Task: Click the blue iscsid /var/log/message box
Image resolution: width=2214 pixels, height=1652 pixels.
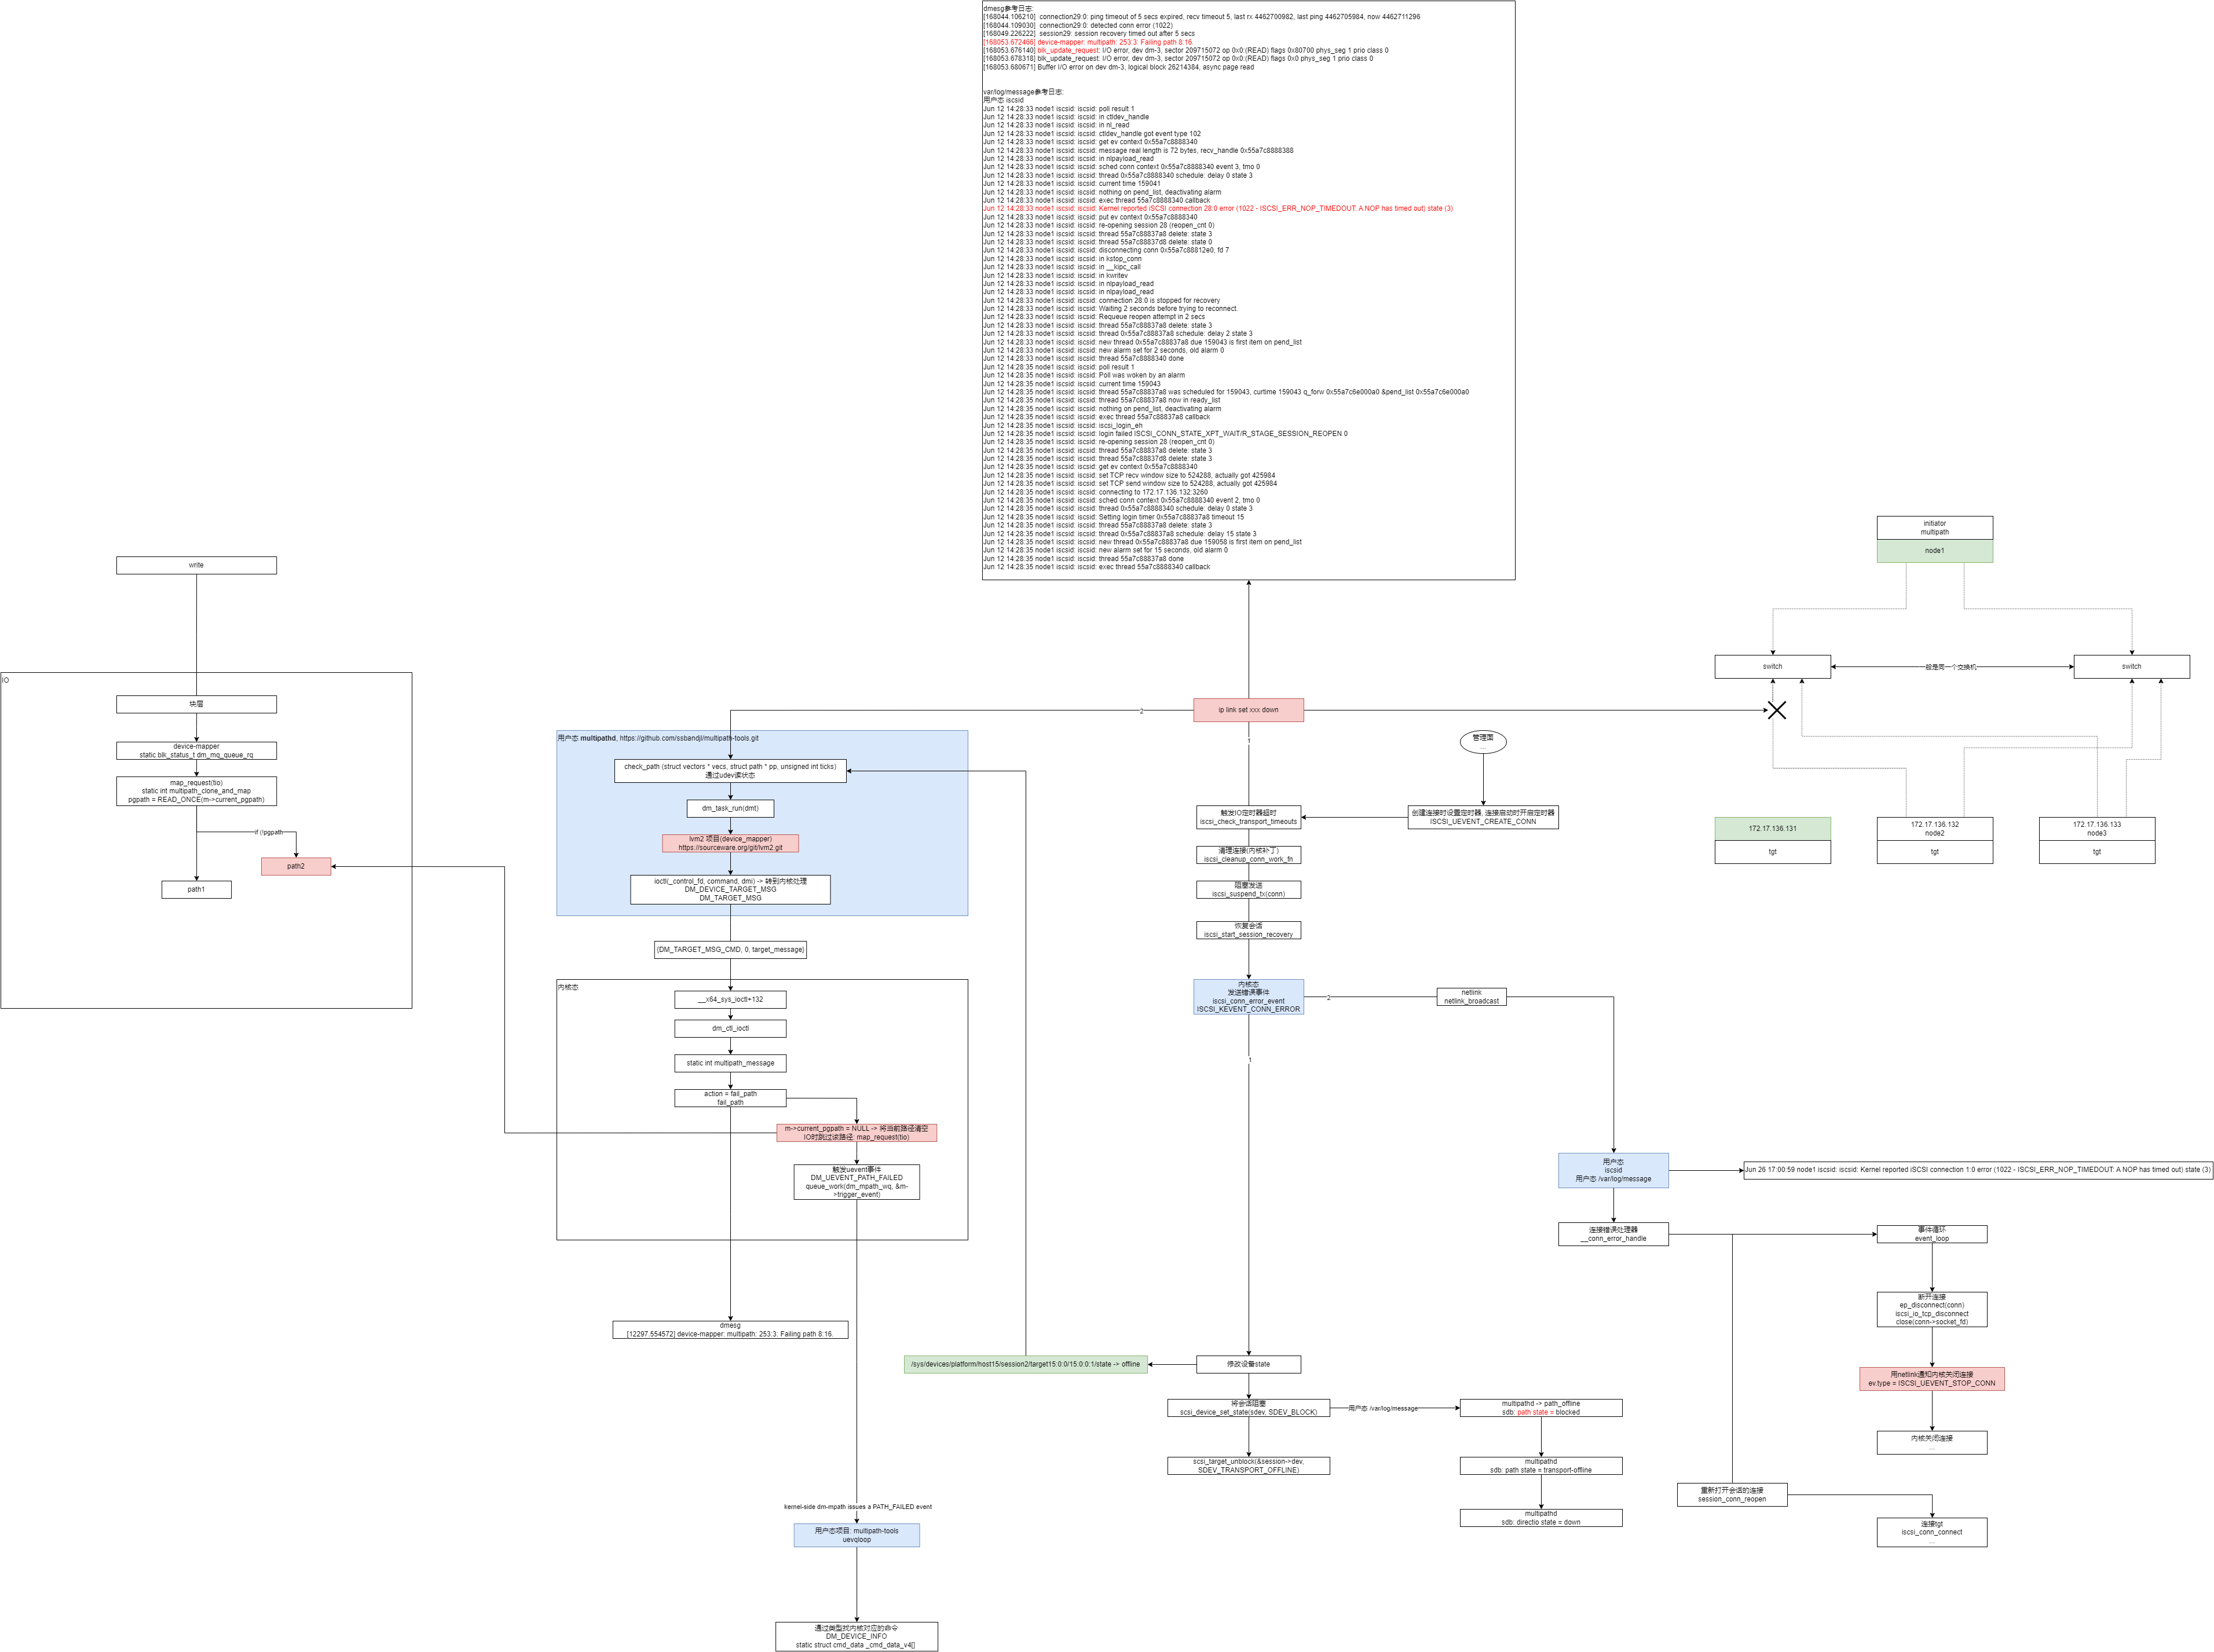Action: point(1613,1171)
